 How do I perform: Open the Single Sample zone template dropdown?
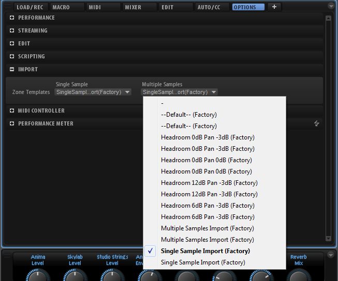pos(93,92)
